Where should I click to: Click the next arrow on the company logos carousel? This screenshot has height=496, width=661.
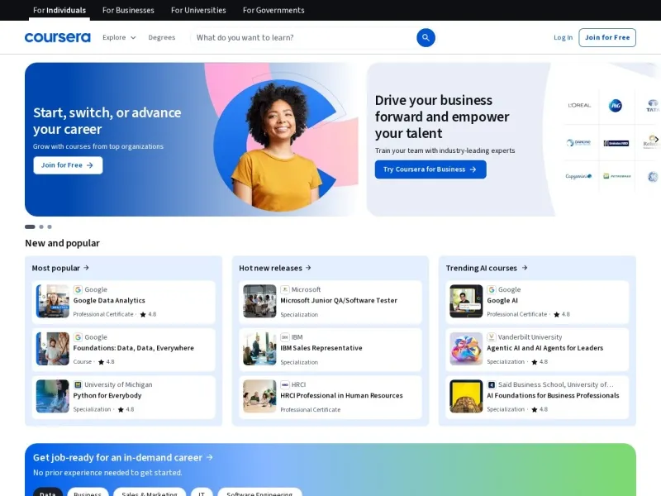tap(656, 139)
